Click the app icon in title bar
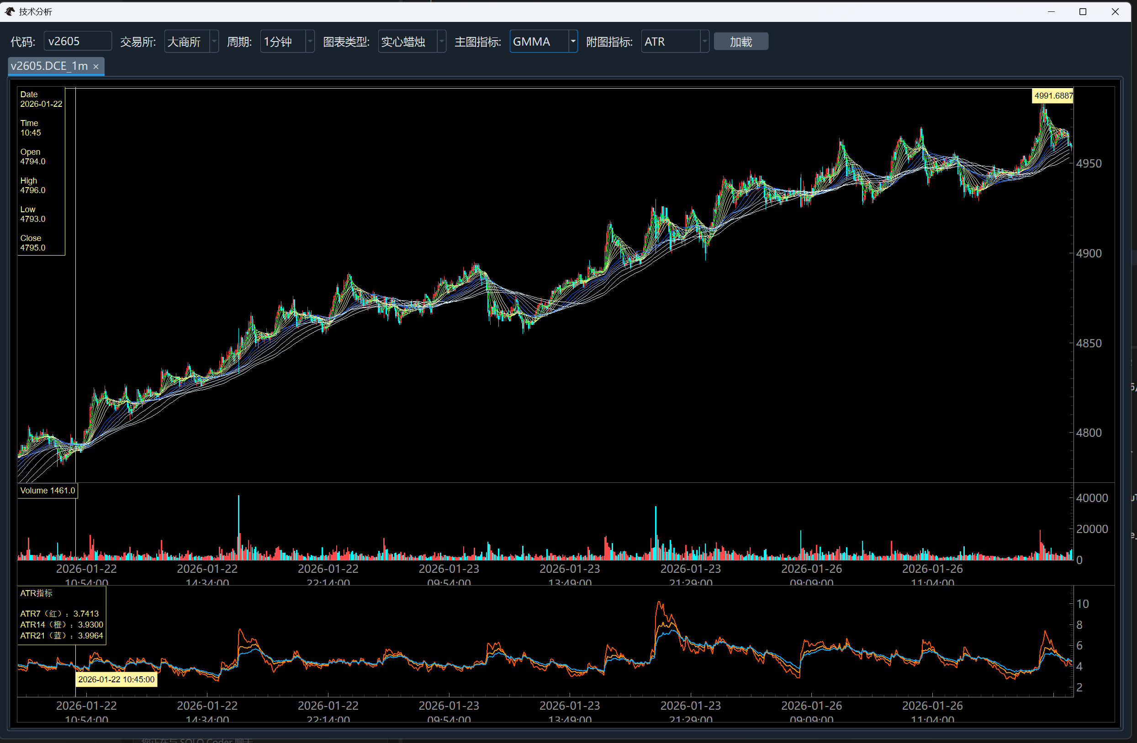Image resolution: width=1137 pixels, height=743 pixels. click(x=10, y=11)
